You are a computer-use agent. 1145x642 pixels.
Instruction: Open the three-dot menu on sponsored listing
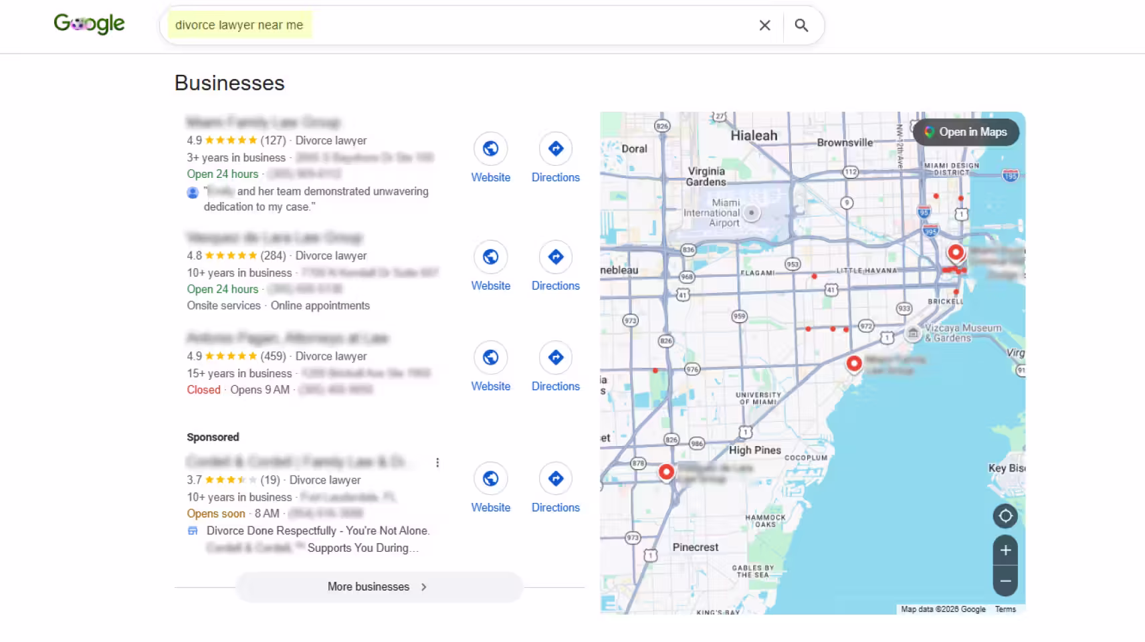click(437, 463)
